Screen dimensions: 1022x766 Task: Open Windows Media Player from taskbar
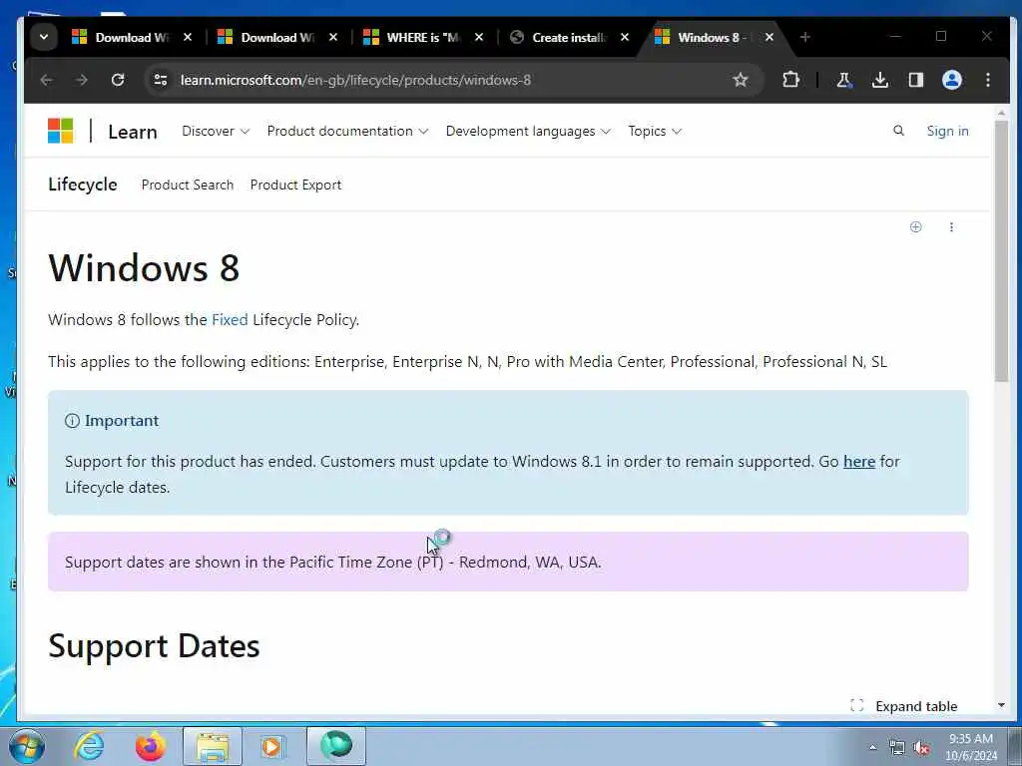click(271, 746)
